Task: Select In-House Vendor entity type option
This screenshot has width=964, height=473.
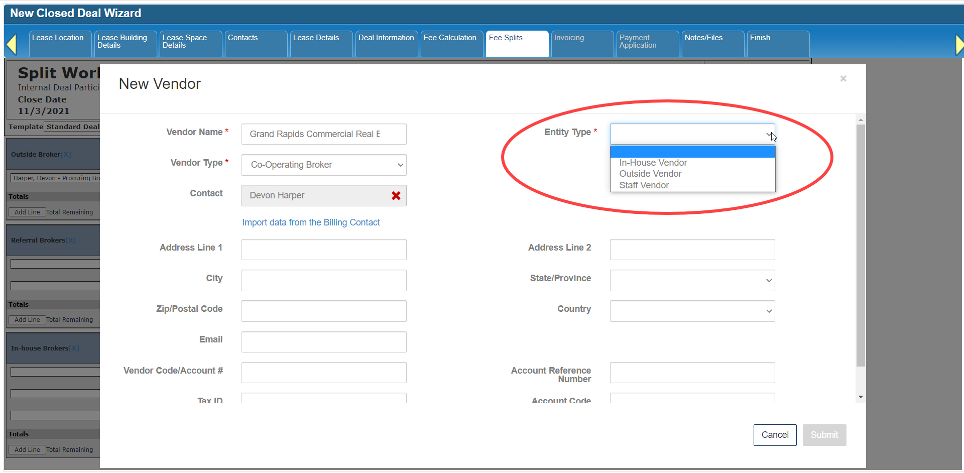Action: pyautogui.click(x=653, y=163)
